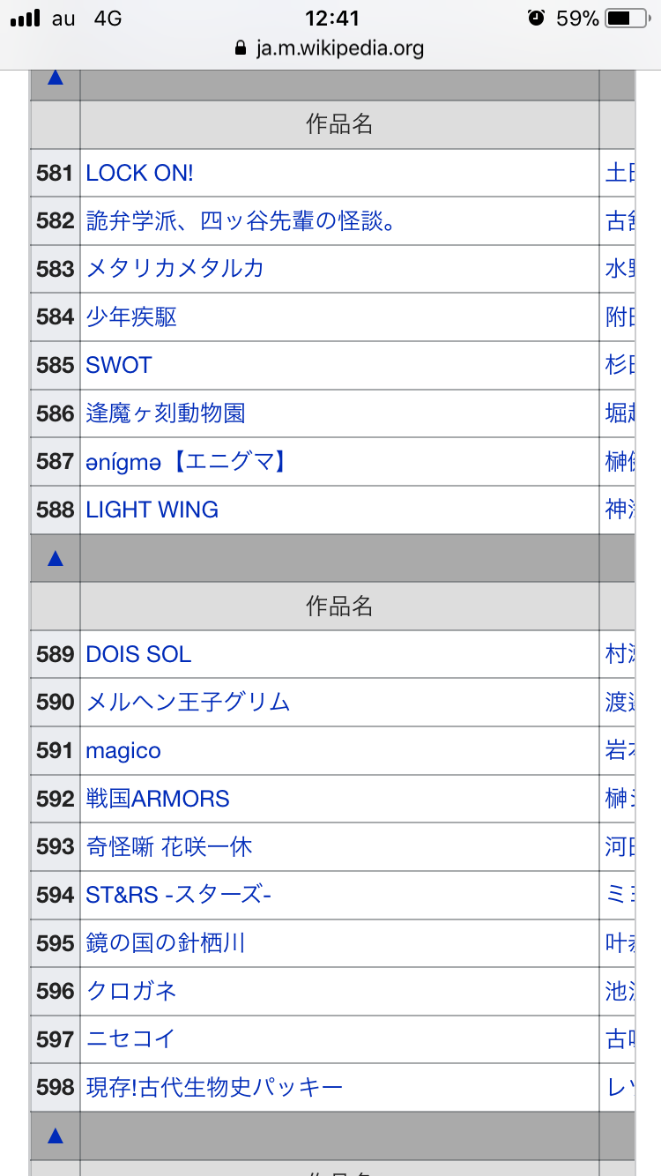Open the 逢魔ヶ刻動物園 link
Image resolution: width=661 pixels, height=1176 pixels.
pyautogui.click(x=166, y=413)
